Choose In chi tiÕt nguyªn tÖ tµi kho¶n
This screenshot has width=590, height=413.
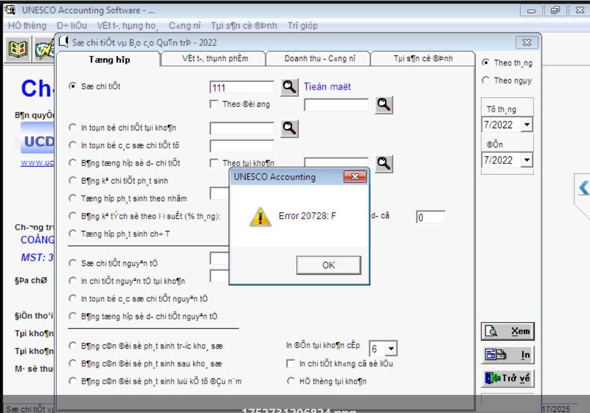pyautogui.click(x=72, y=280)
